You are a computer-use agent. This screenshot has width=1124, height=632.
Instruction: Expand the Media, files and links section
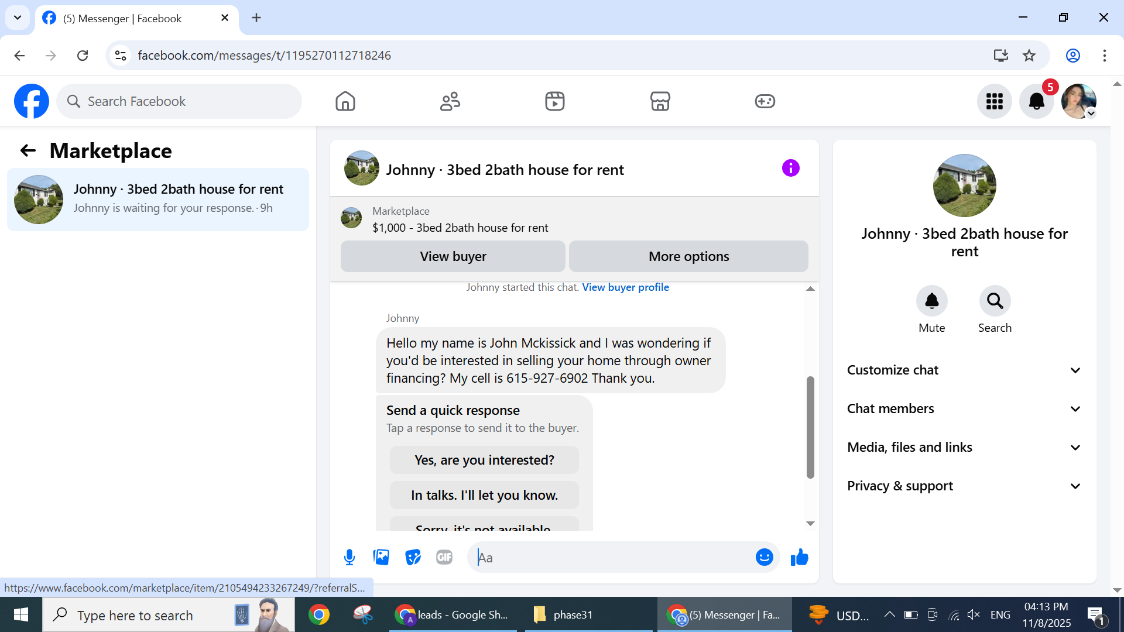(x=964, y=447)
